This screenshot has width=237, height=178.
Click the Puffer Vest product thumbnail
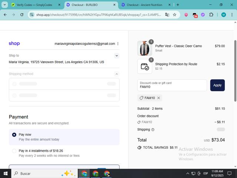(145, 48)
